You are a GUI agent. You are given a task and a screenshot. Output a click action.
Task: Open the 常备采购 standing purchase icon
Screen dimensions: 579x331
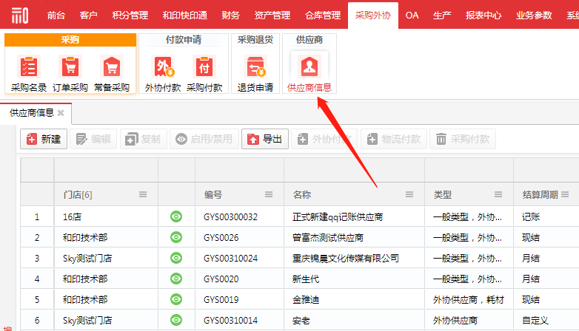coord(112,68)
